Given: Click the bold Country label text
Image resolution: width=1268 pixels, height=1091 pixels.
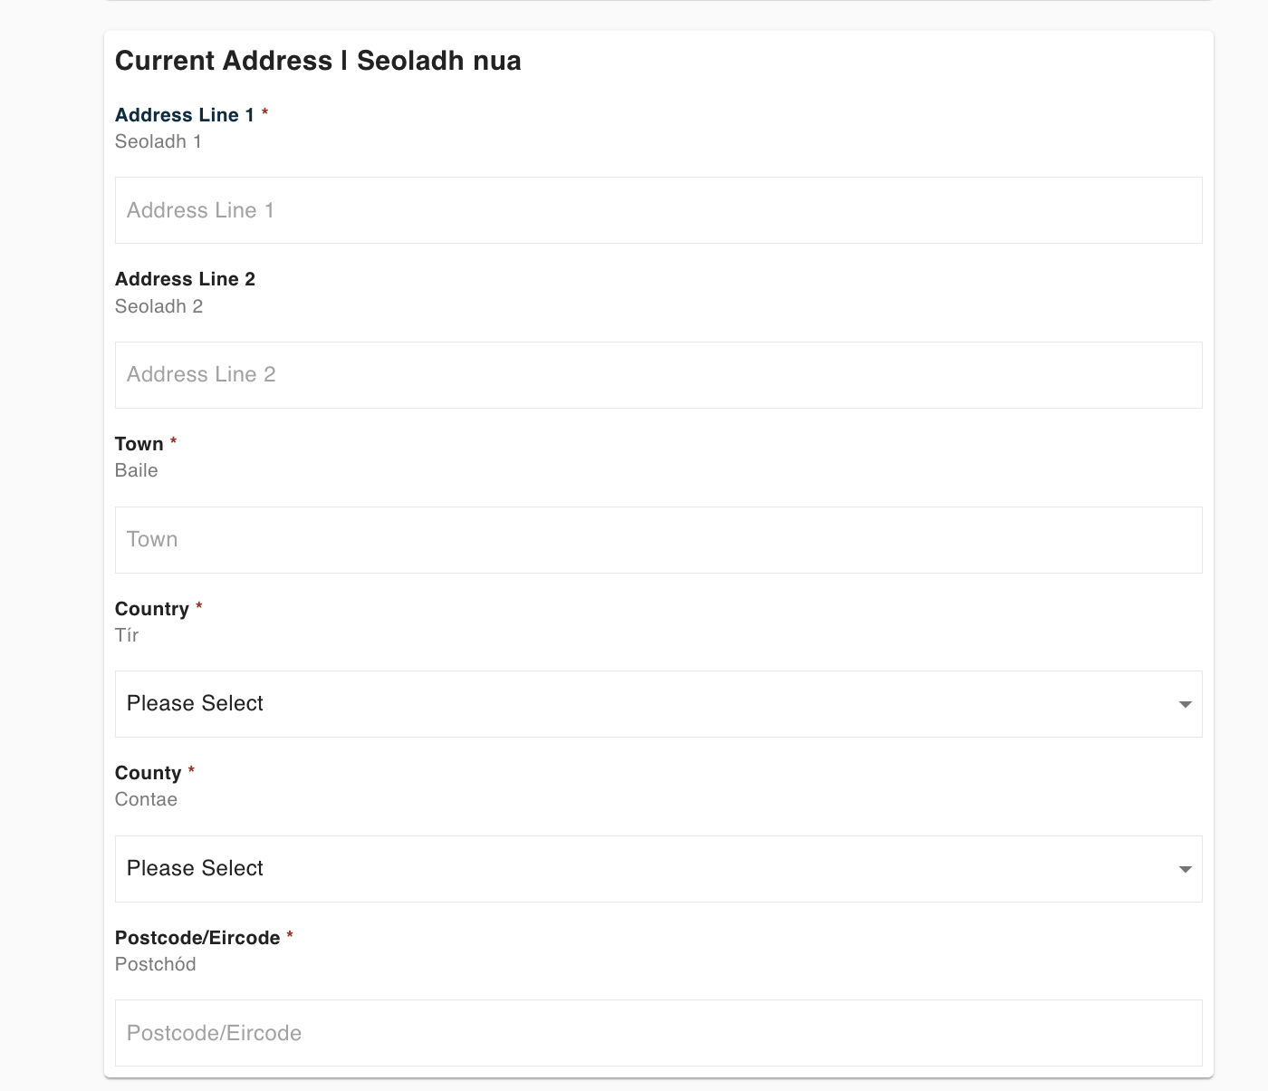Looking at the screenshot, I should click(152, 609).
